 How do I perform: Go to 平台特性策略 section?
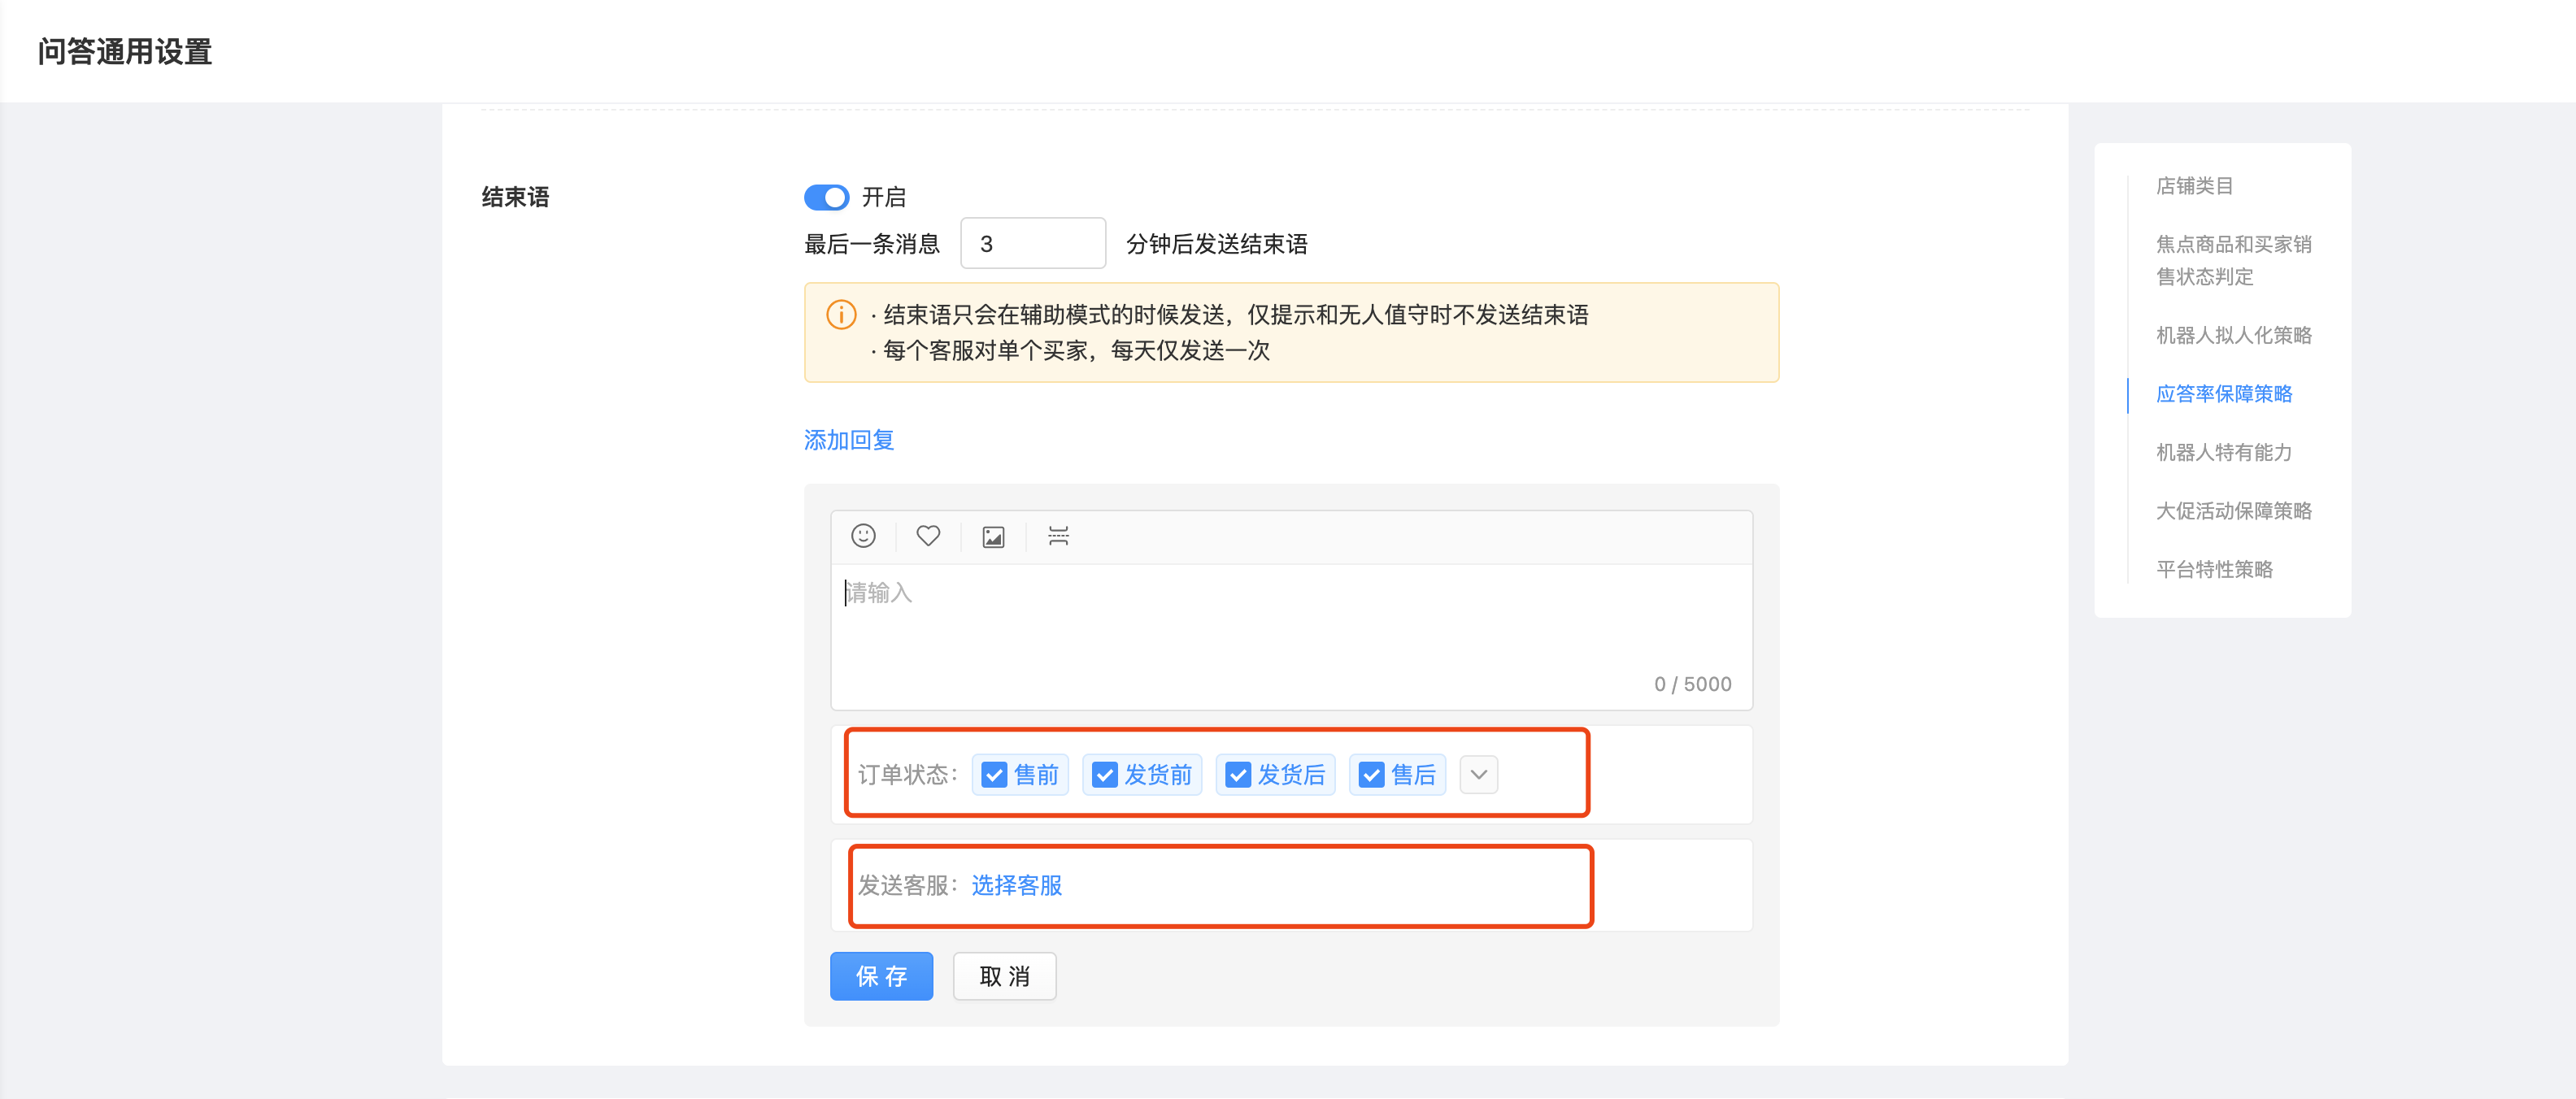pyautogui.click(x=2214, y=569)
